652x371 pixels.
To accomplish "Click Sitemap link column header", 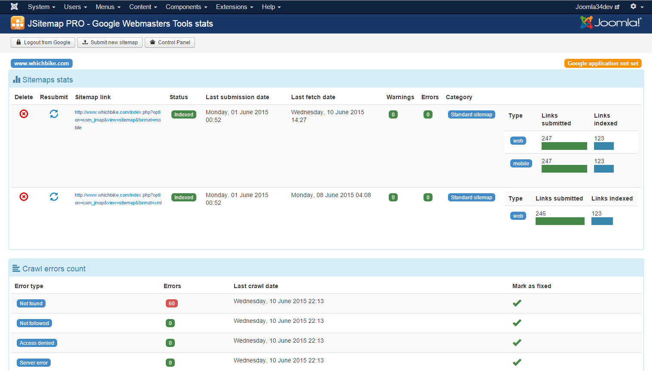I will click(x=93, y=97).
